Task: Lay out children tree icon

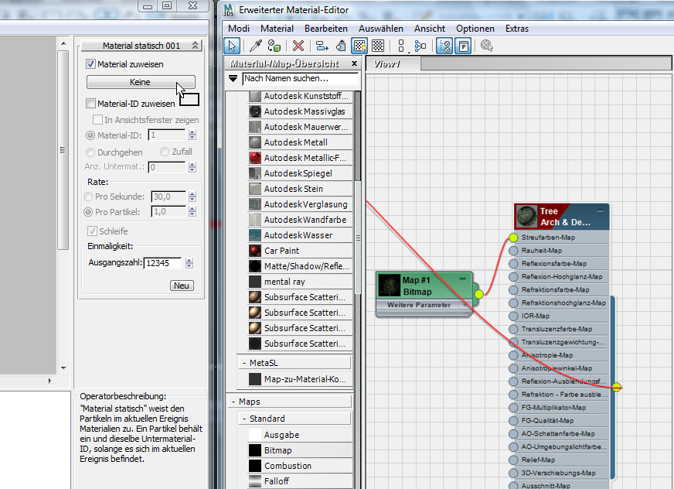Action: (x=420, y=46)
